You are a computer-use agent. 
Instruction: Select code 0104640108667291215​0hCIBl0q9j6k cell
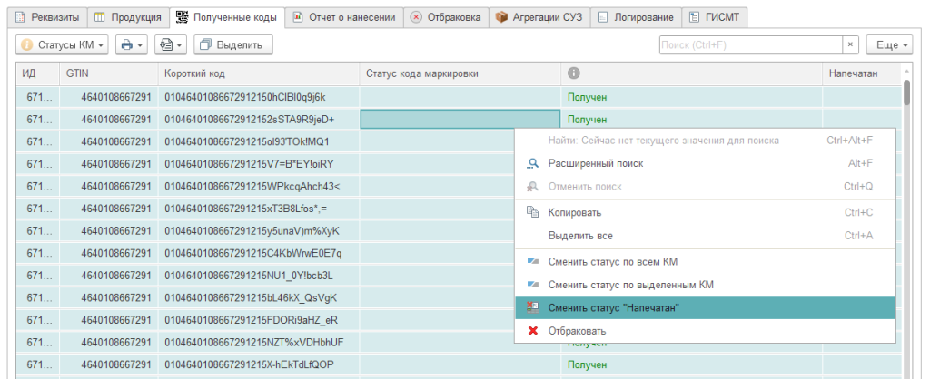[259, 97]
